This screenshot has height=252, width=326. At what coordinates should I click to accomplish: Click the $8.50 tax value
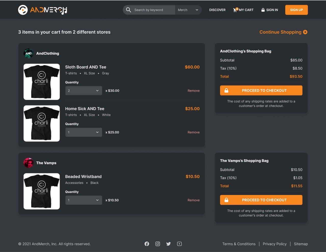click(297, 68)
